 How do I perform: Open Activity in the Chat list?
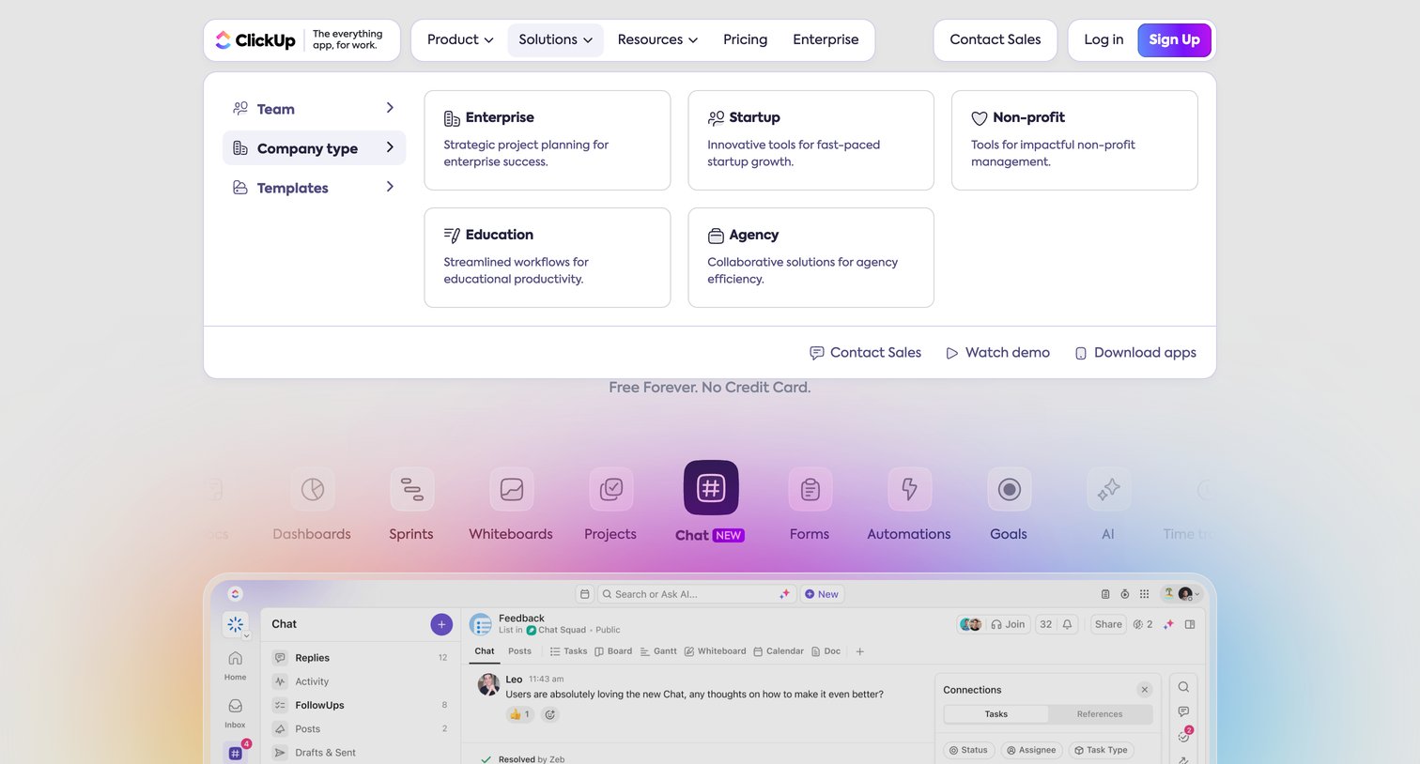[361, 681]
